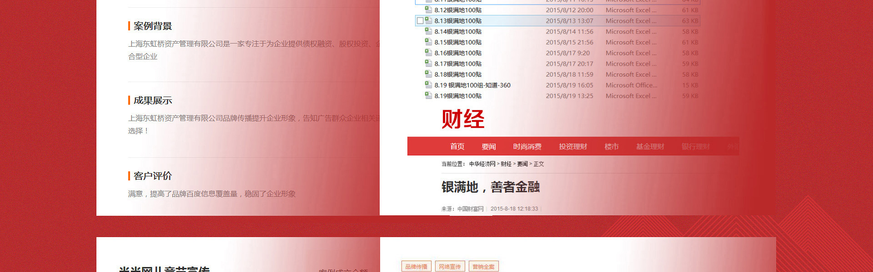The image size is (873, 272).
Task: Select the 客户评价 section heading
Action: coord(153,176)
